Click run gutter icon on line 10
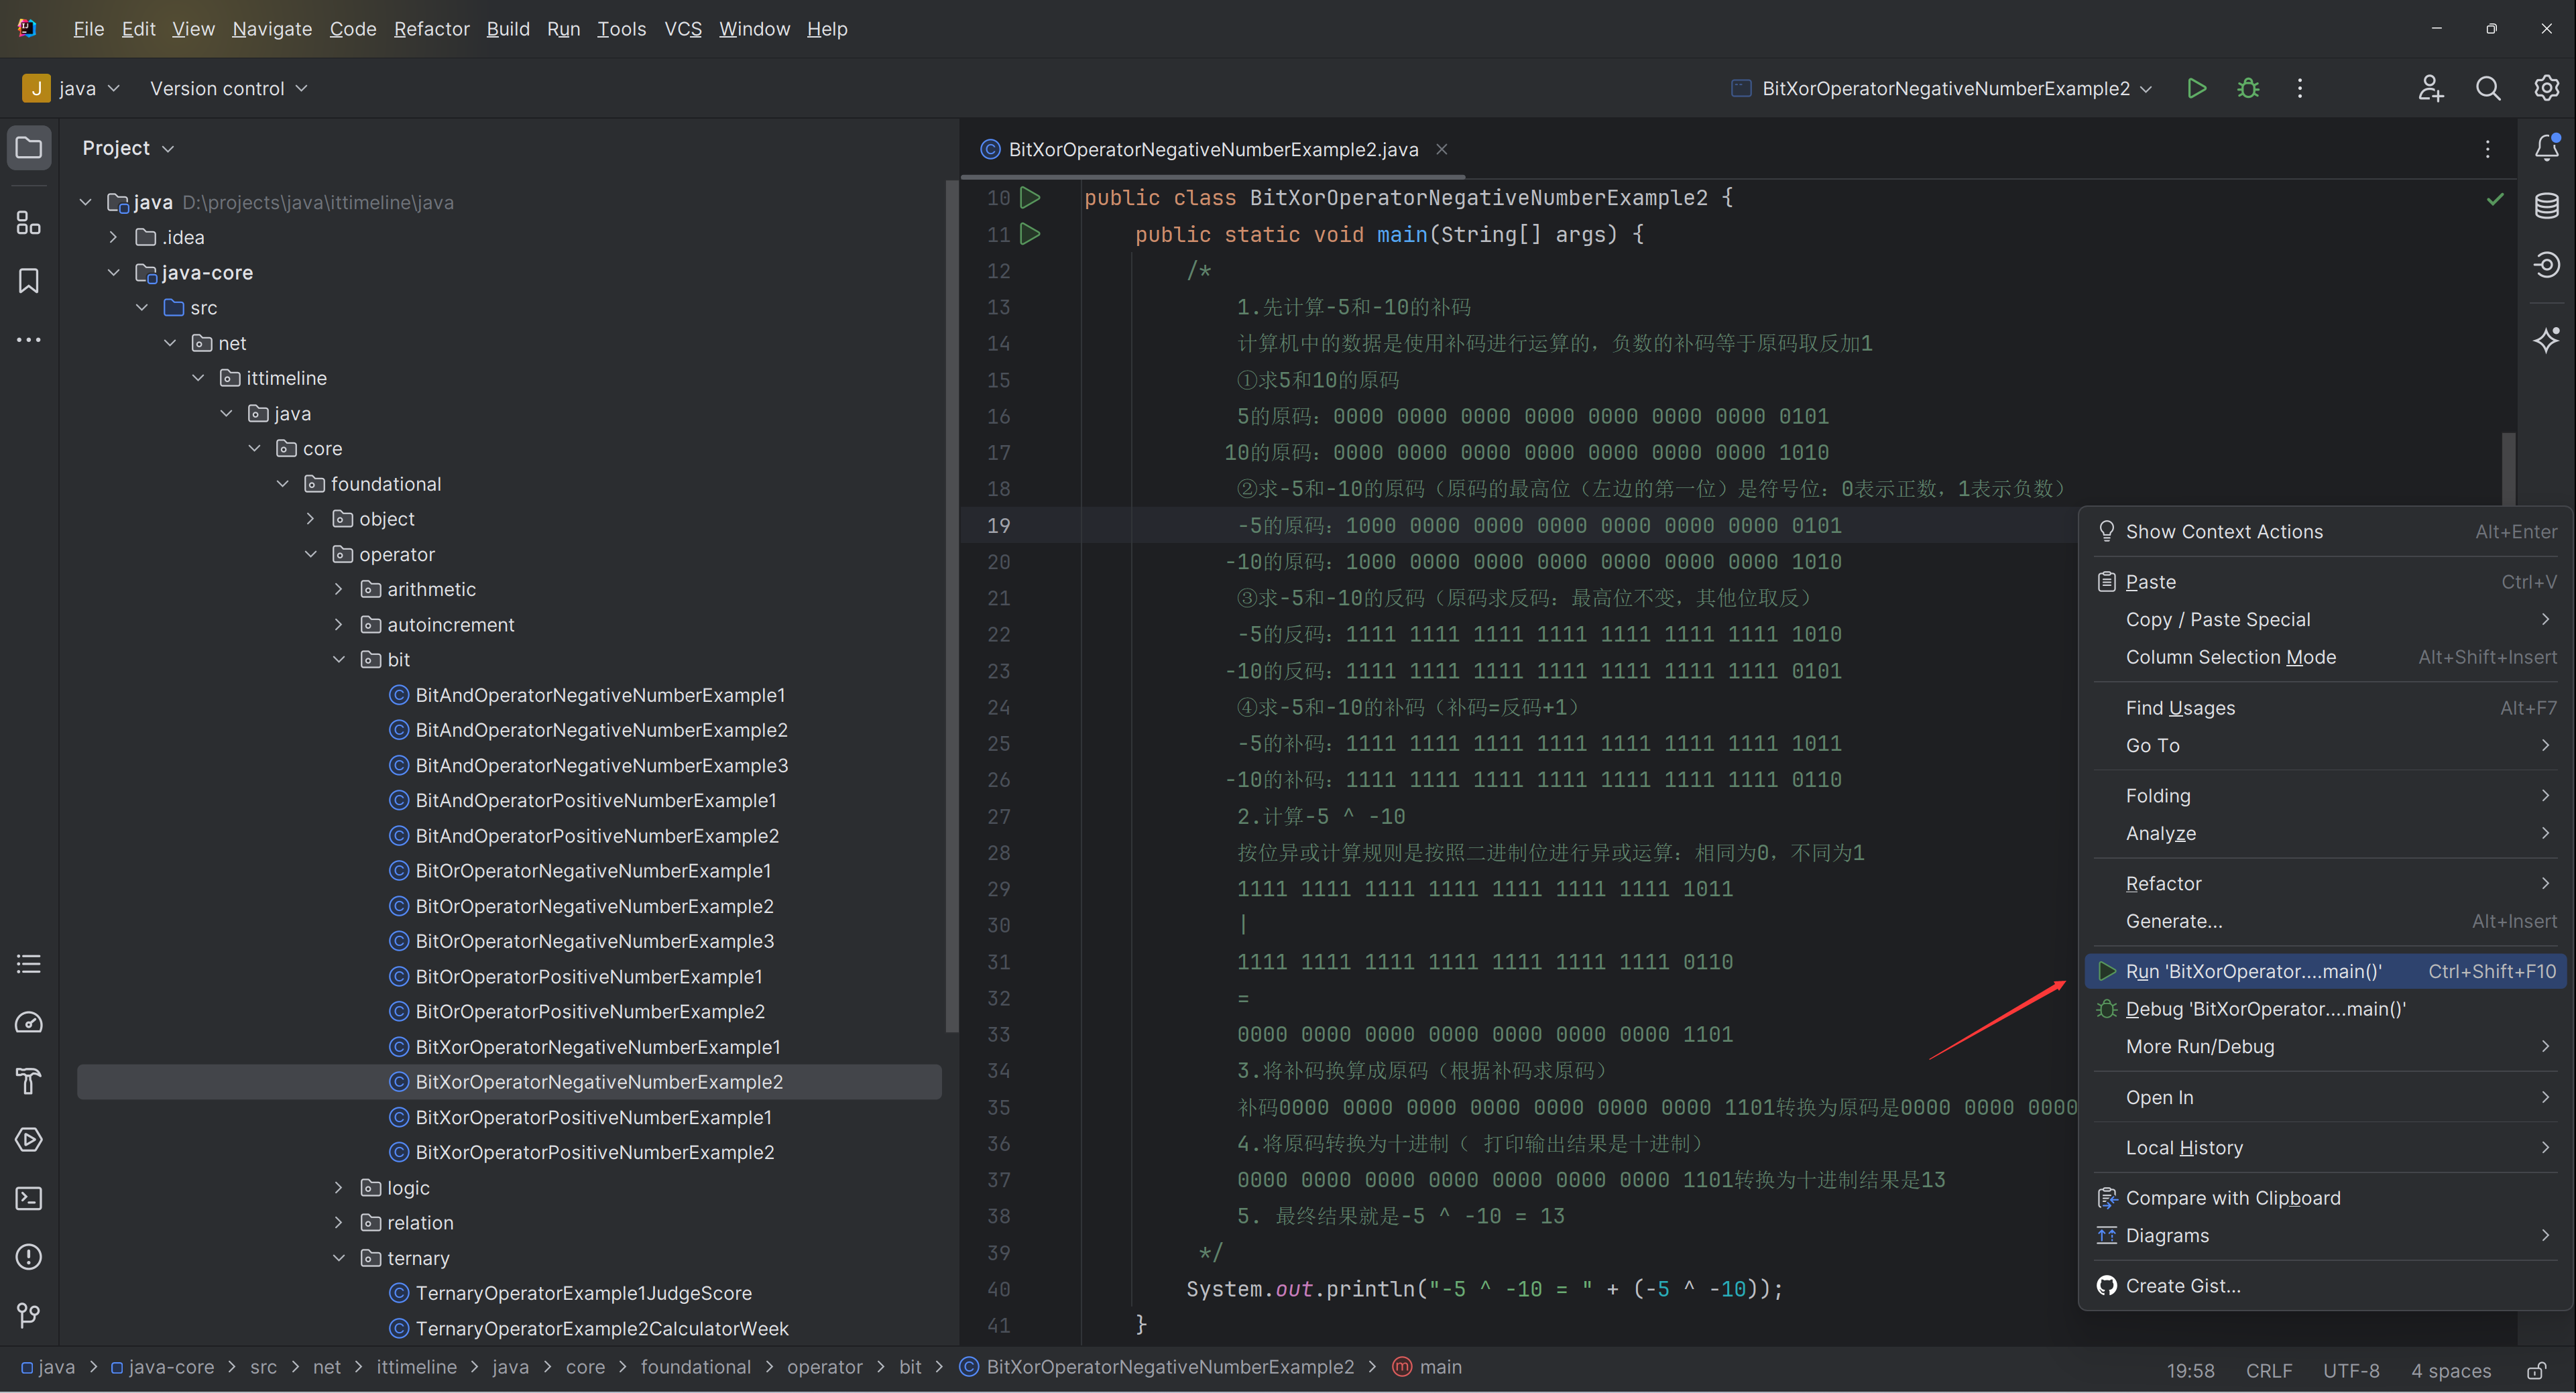Image resolution: width=2576 pixels, height=1393 pixels. [1030, 198]
